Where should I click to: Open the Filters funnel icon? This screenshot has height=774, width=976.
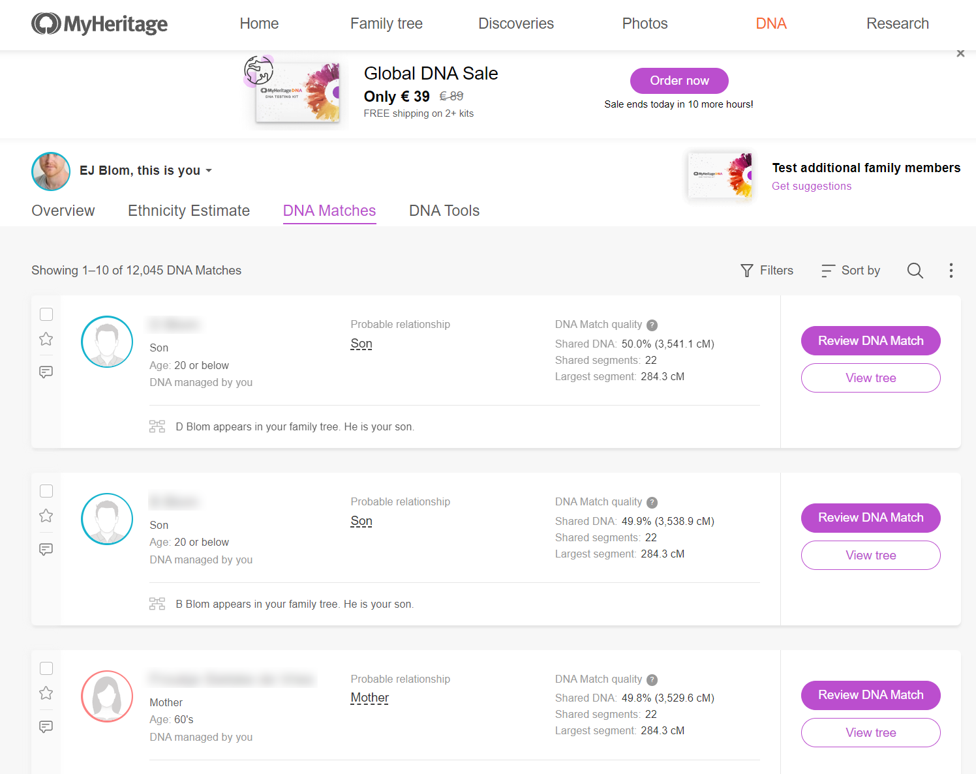tap(747, 271)
